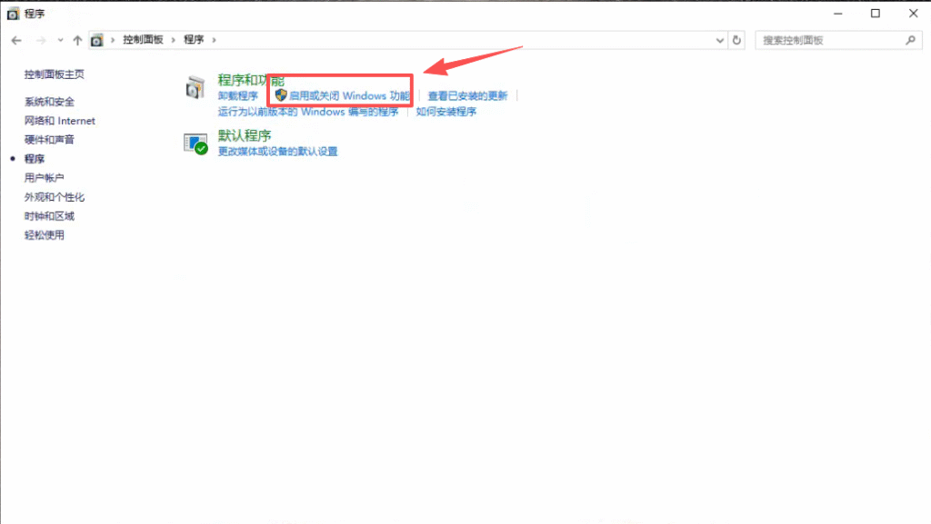The image size is (931, 524).
Task: Refresh the view with the refresh icon
Action: (x=736, y=40)
